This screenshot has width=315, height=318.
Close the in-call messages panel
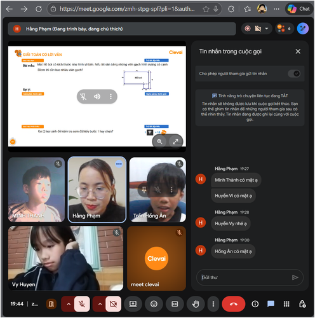coord(298,52)
